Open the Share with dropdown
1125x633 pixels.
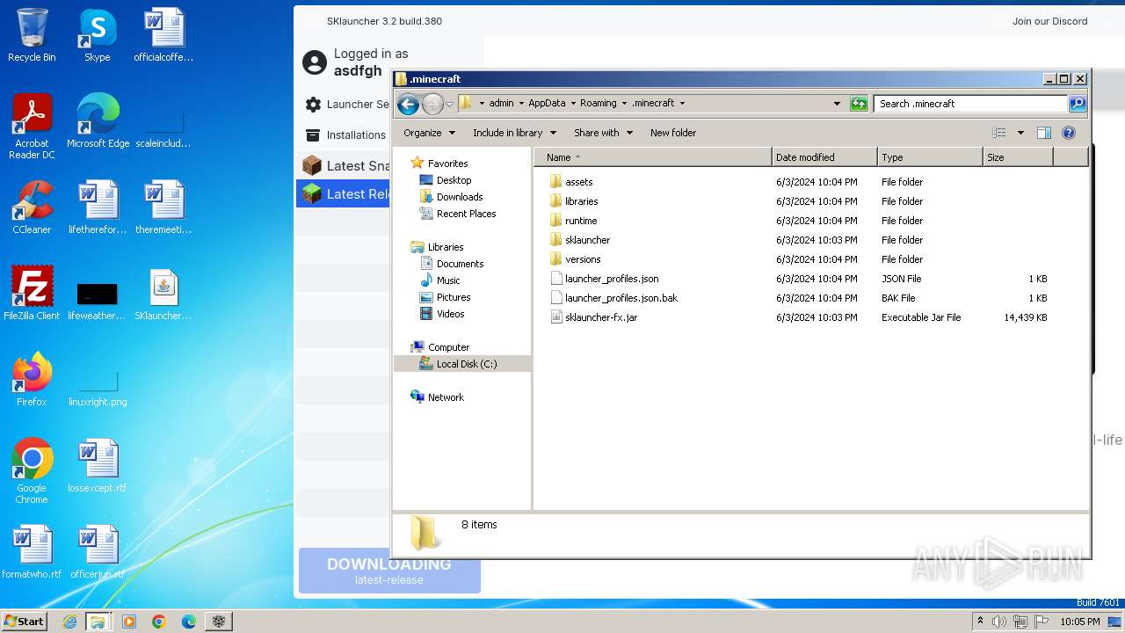pos(603,133)
